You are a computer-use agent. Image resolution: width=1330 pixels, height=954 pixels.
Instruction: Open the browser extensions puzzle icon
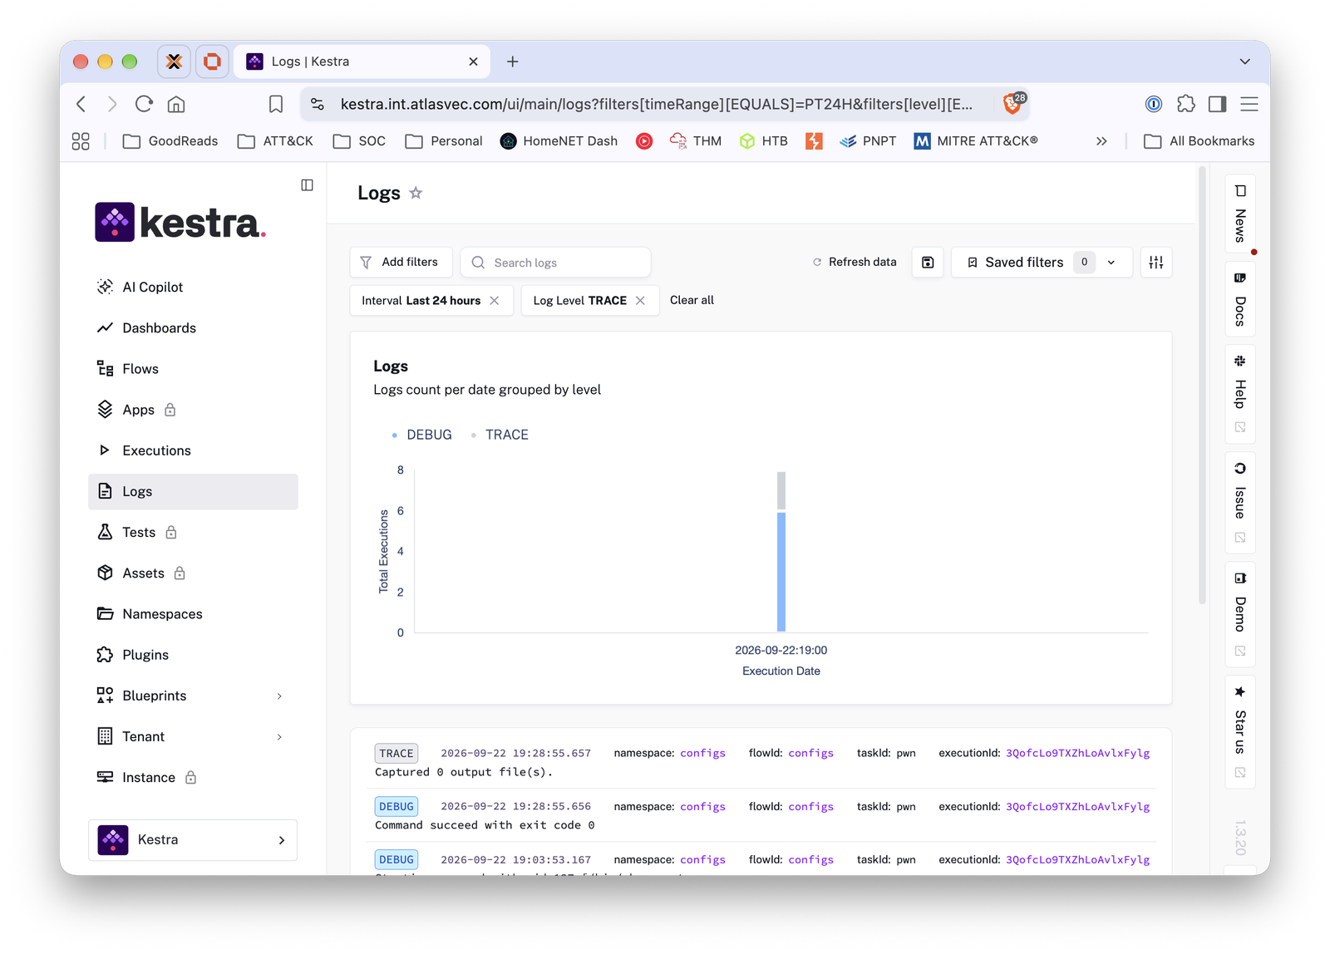[1185, 104]
